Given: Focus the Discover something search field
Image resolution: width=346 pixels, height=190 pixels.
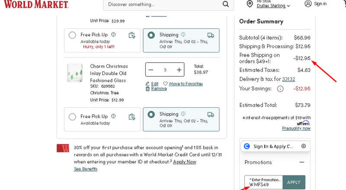Looking at the screenshot, I should pyautogui.click(x=162, y=4).
